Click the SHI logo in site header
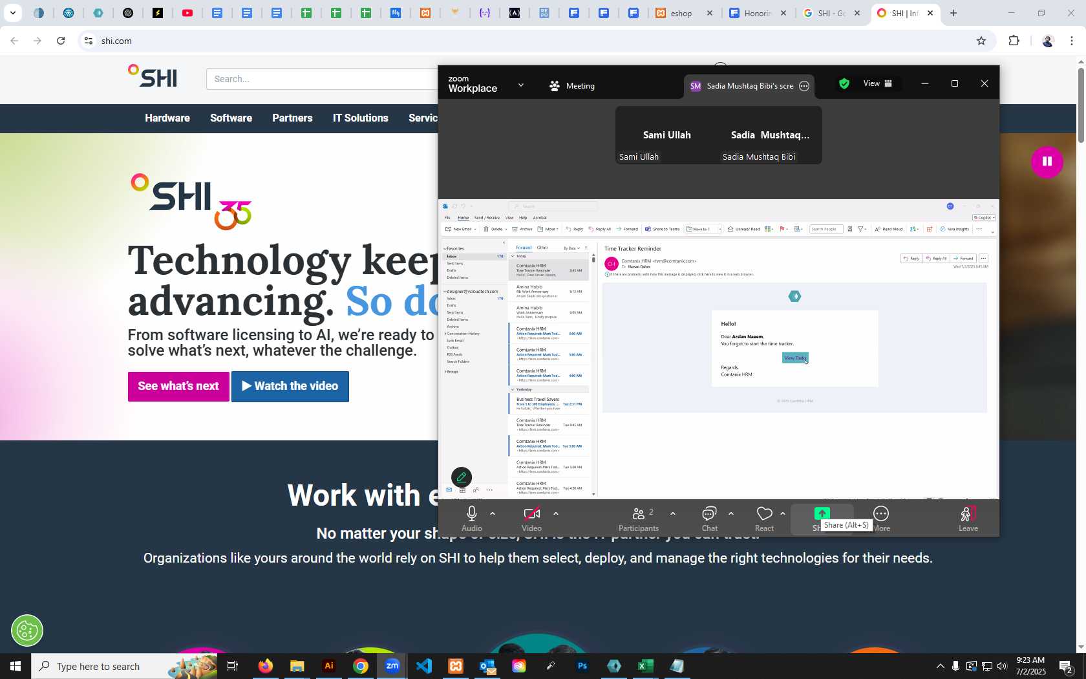Screen dimensions: 1086x679 [153, 76]
